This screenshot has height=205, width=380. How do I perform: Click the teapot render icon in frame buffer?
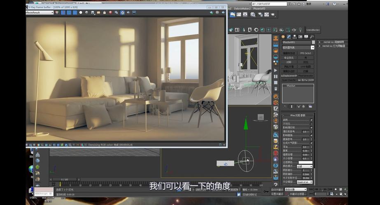pos(128,13)
